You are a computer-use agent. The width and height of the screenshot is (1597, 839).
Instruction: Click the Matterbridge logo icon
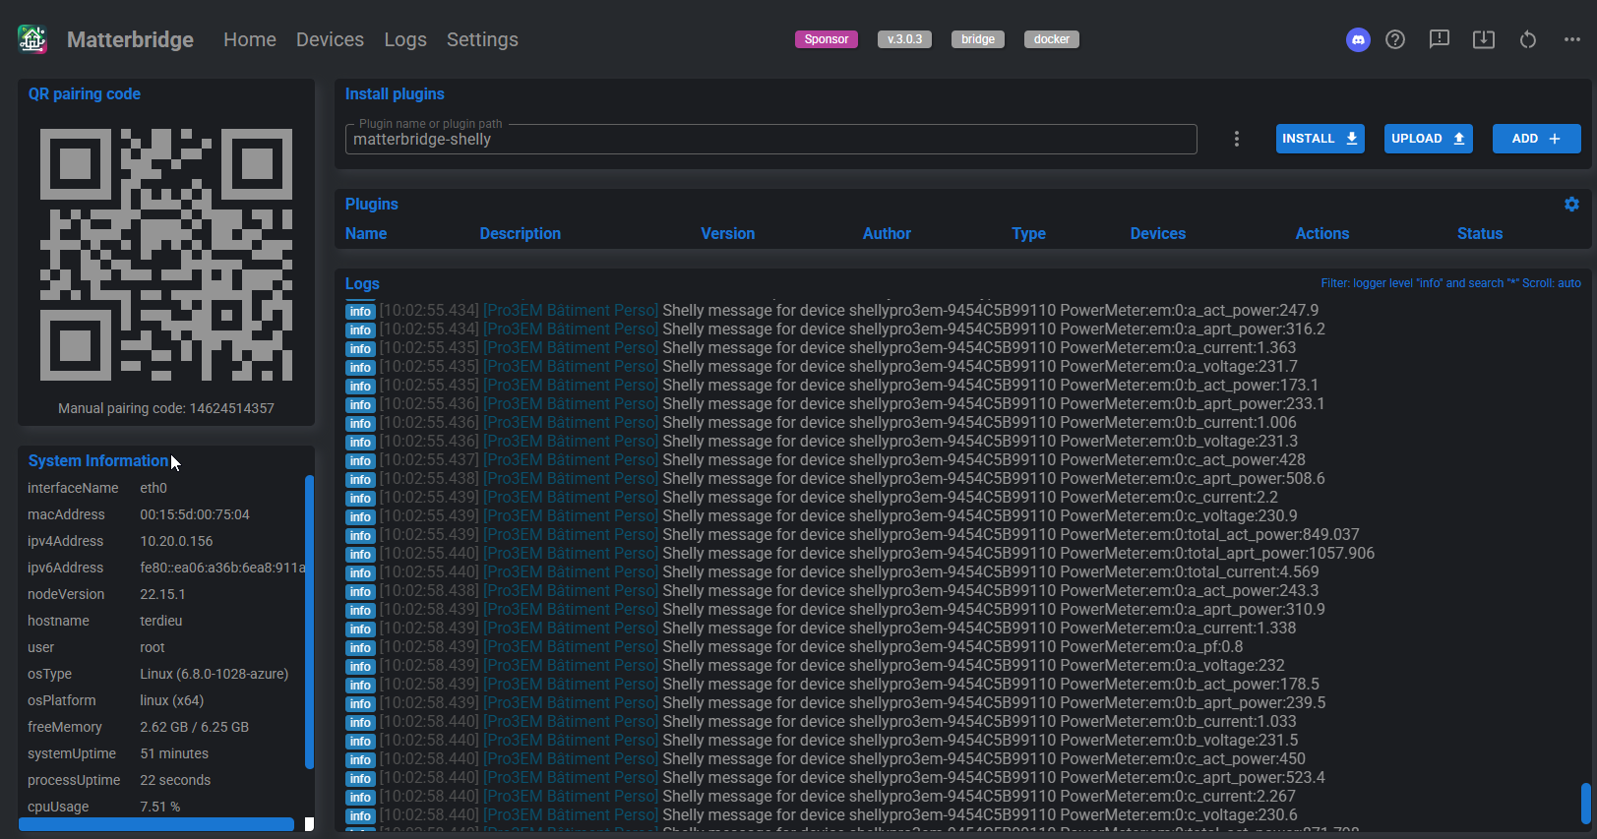point(32,39)
